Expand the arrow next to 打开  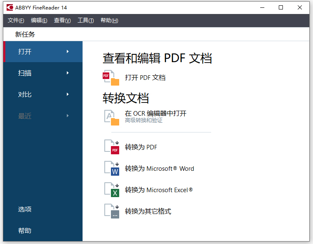[68, 51]
